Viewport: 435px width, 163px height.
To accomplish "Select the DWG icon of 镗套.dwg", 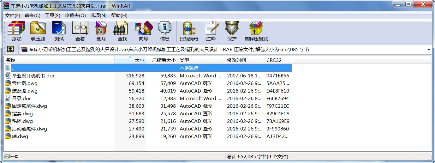I will 8,114.
